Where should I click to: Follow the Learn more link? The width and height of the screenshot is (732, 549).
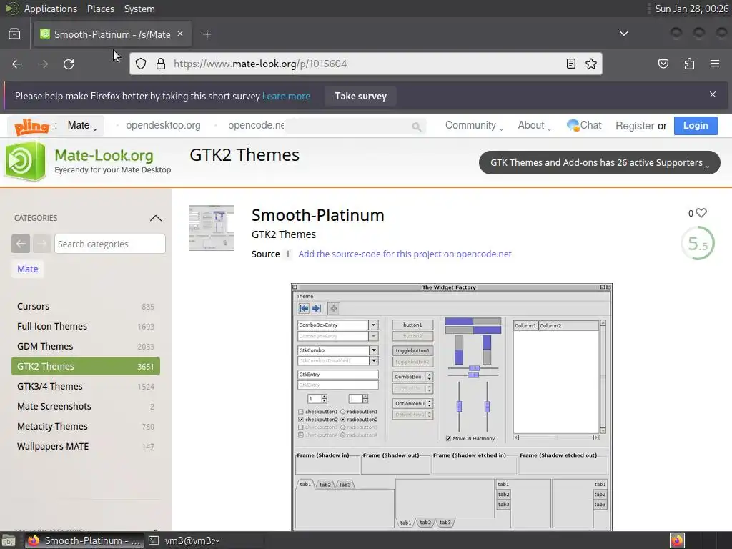286,97
